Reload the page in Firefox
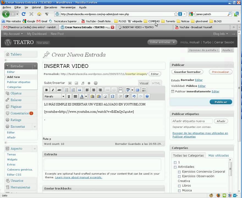The width and height of the screenshot is (242, 198). pyautogui.click(x=23, y=14)
